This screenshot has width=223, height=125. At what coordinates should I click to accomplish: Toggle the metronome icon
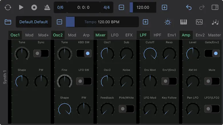pyautogui.click(x=47, y=7)
